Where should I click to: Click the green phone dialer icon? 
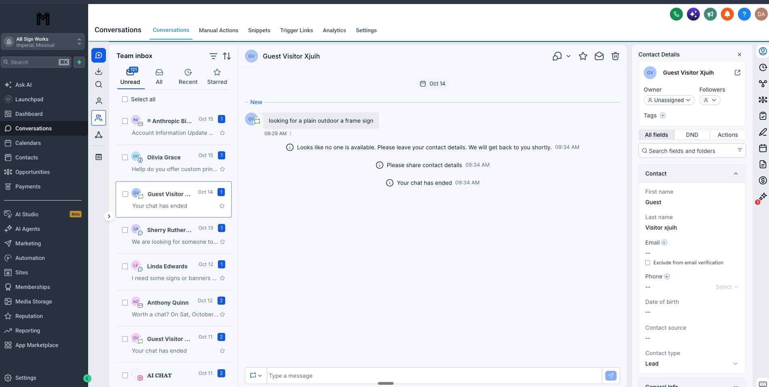tap(676, 14)
